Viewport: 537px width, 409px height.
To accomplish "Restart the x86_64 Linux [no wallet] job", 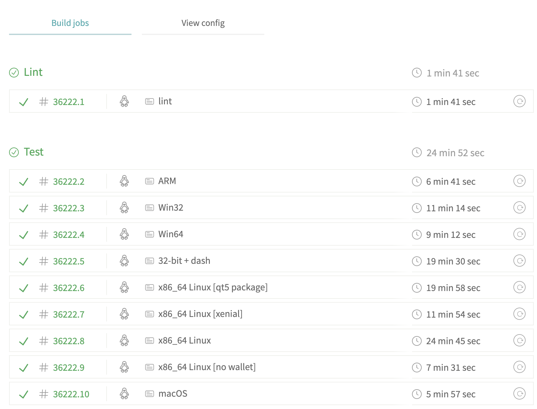I will point(519,367).
